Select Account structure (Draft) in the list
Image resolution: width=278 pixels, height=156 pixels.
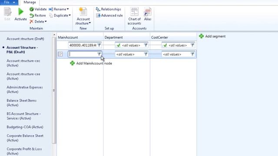[25, 39]
